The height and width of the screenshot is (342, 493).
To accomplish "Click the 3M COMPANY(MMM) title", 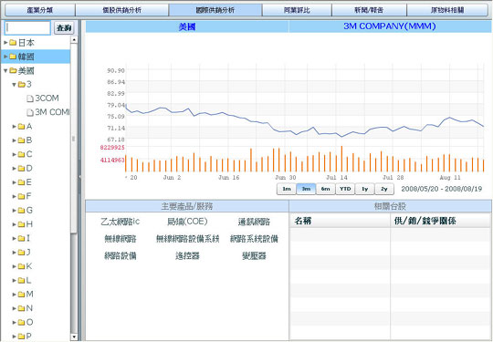I will click(x=390, y=26).
